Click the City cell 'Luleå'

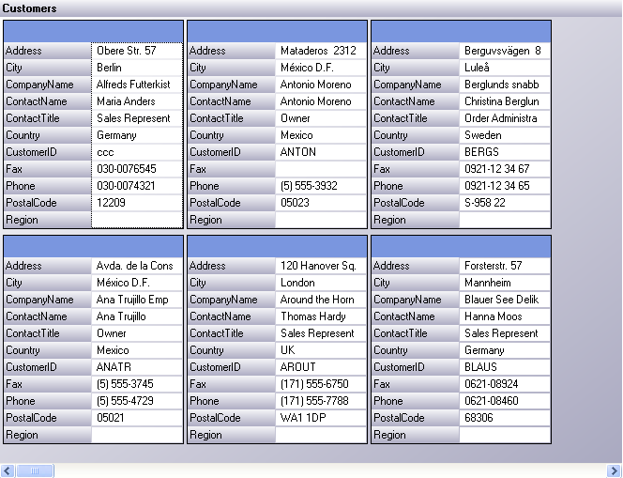505,68
